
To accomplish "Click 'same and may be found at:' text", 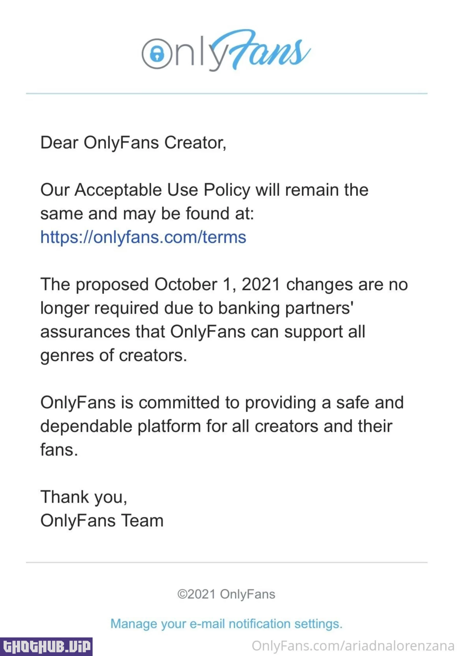I will coord(147,213).
